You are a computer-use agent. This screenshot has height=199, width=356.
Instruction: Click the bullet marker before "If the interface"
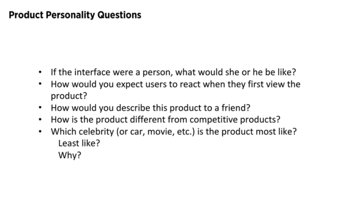point(41,73)
